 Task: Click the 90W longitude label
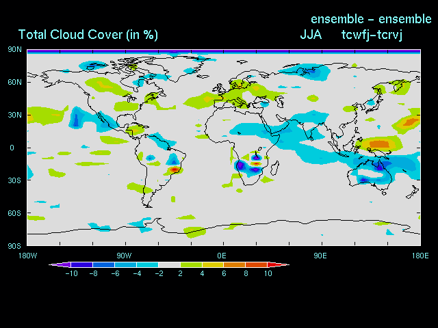125,256
